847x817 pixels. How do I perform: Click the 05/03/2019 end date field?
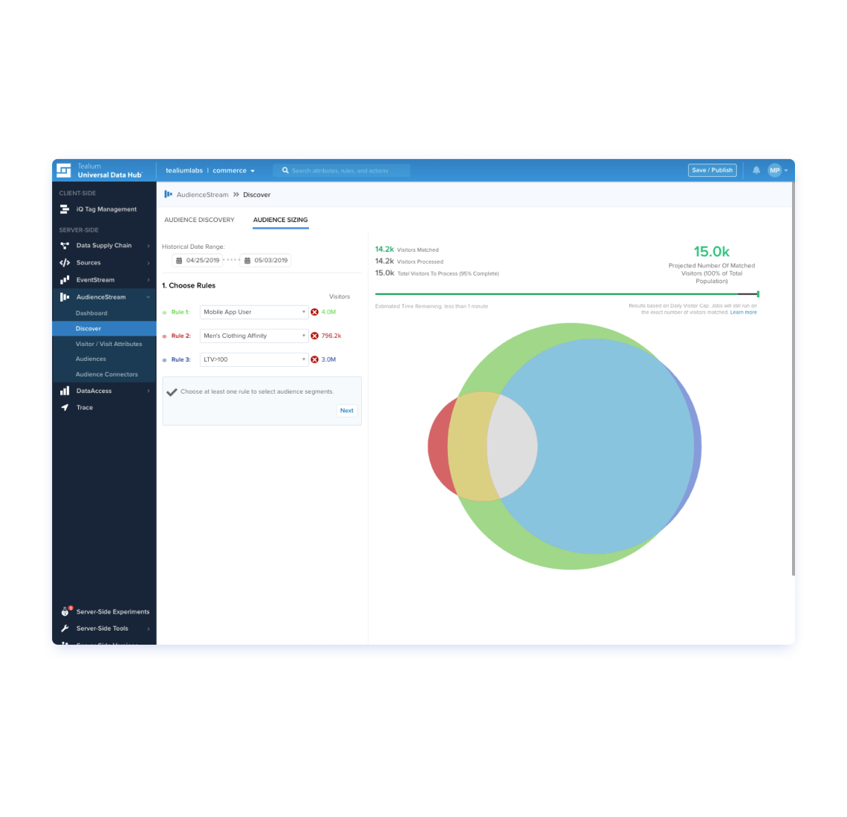[266, 260]
